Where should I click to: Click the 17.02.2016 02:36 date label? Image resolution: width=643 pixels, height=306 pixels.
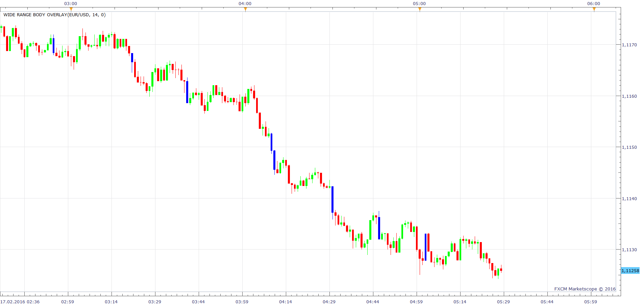click(x=20, y=302)
